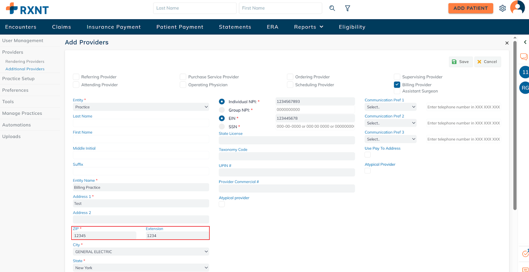529x272 pixels.
Task: Expand the City dropdown
Action: pos(141,252)
